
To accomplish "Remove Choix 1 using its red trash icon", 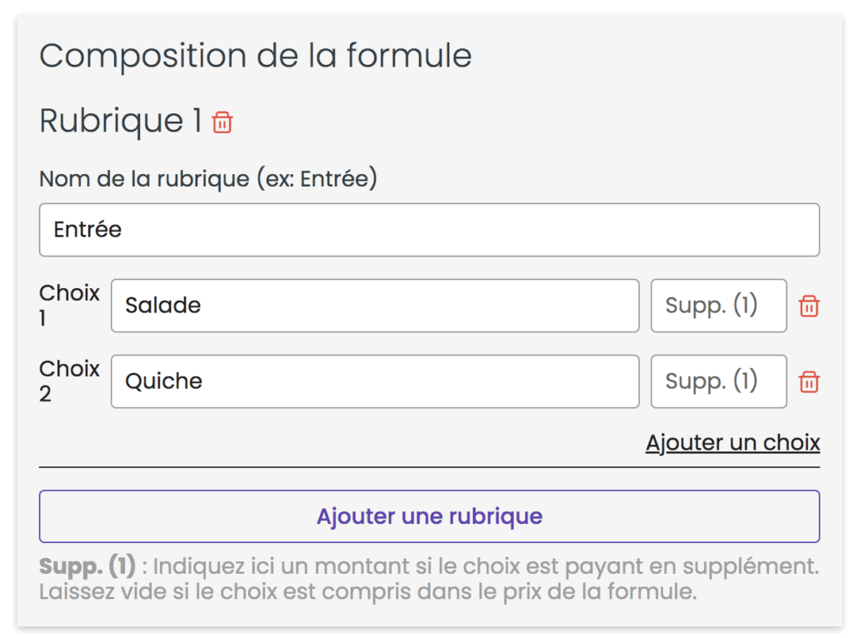I will coord(809,306).
